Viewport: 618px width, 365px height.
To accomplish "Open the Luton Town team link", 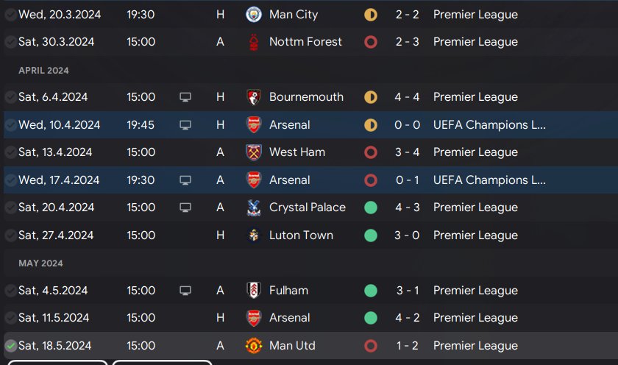I will pyautogui.click(x=301, y=235).
